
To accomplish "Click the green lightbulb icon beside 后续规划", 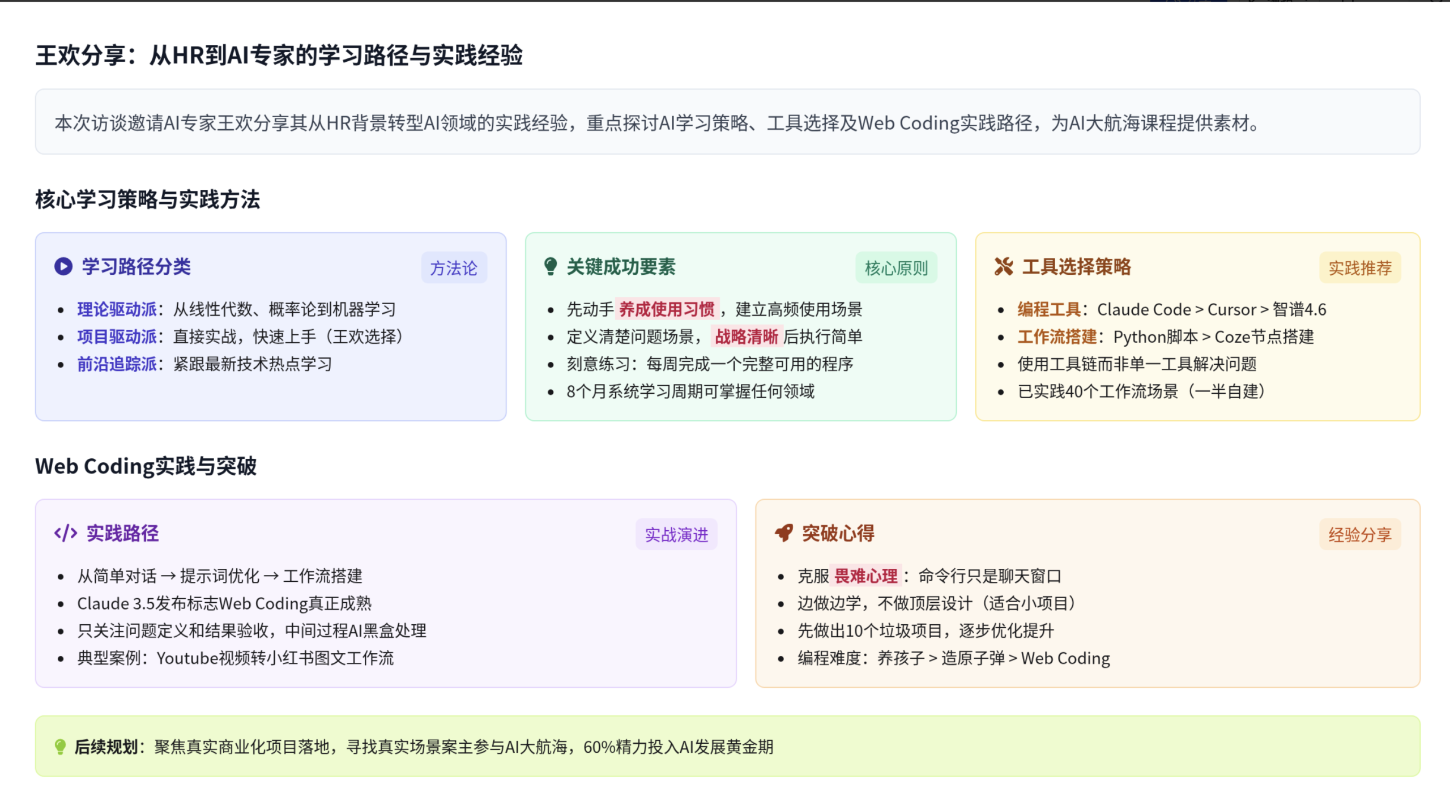I will pyautogui.click(x=60, y=747).
